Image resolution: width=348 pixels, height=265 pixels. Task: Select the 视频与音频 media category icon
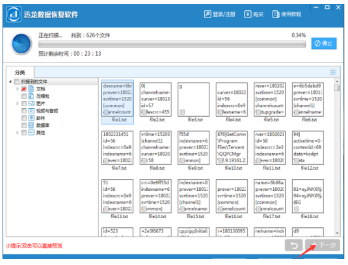click(31, 111)
